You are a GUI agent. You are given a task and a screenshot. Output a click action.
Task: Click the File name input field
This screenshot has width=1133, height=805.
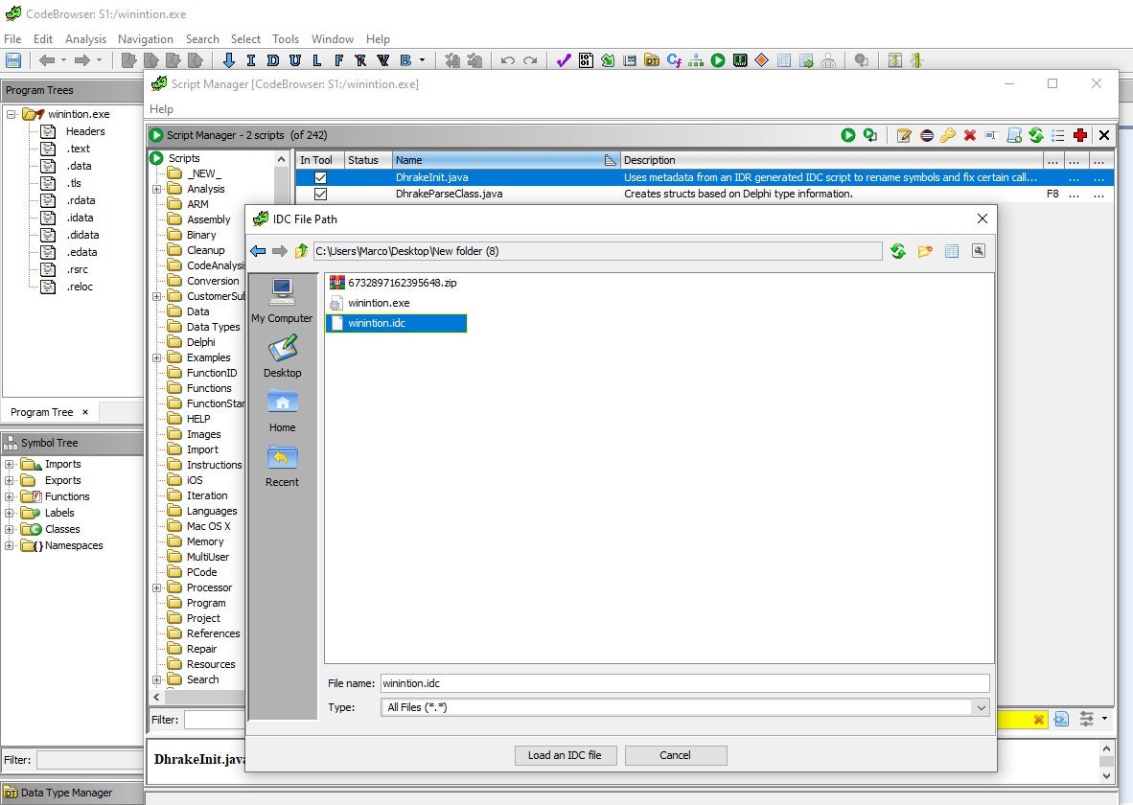[x=683, y=683]
